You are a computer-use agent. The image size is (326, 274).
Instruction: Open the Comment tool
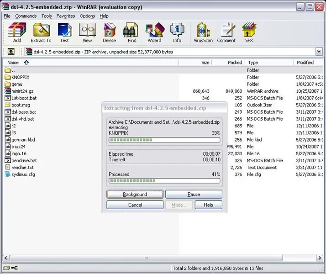point(226,32)
